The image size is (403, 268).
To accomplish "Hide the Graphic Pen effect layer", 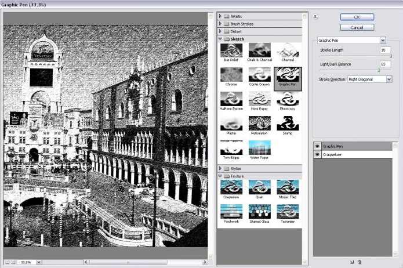I will tap(317, 146).
